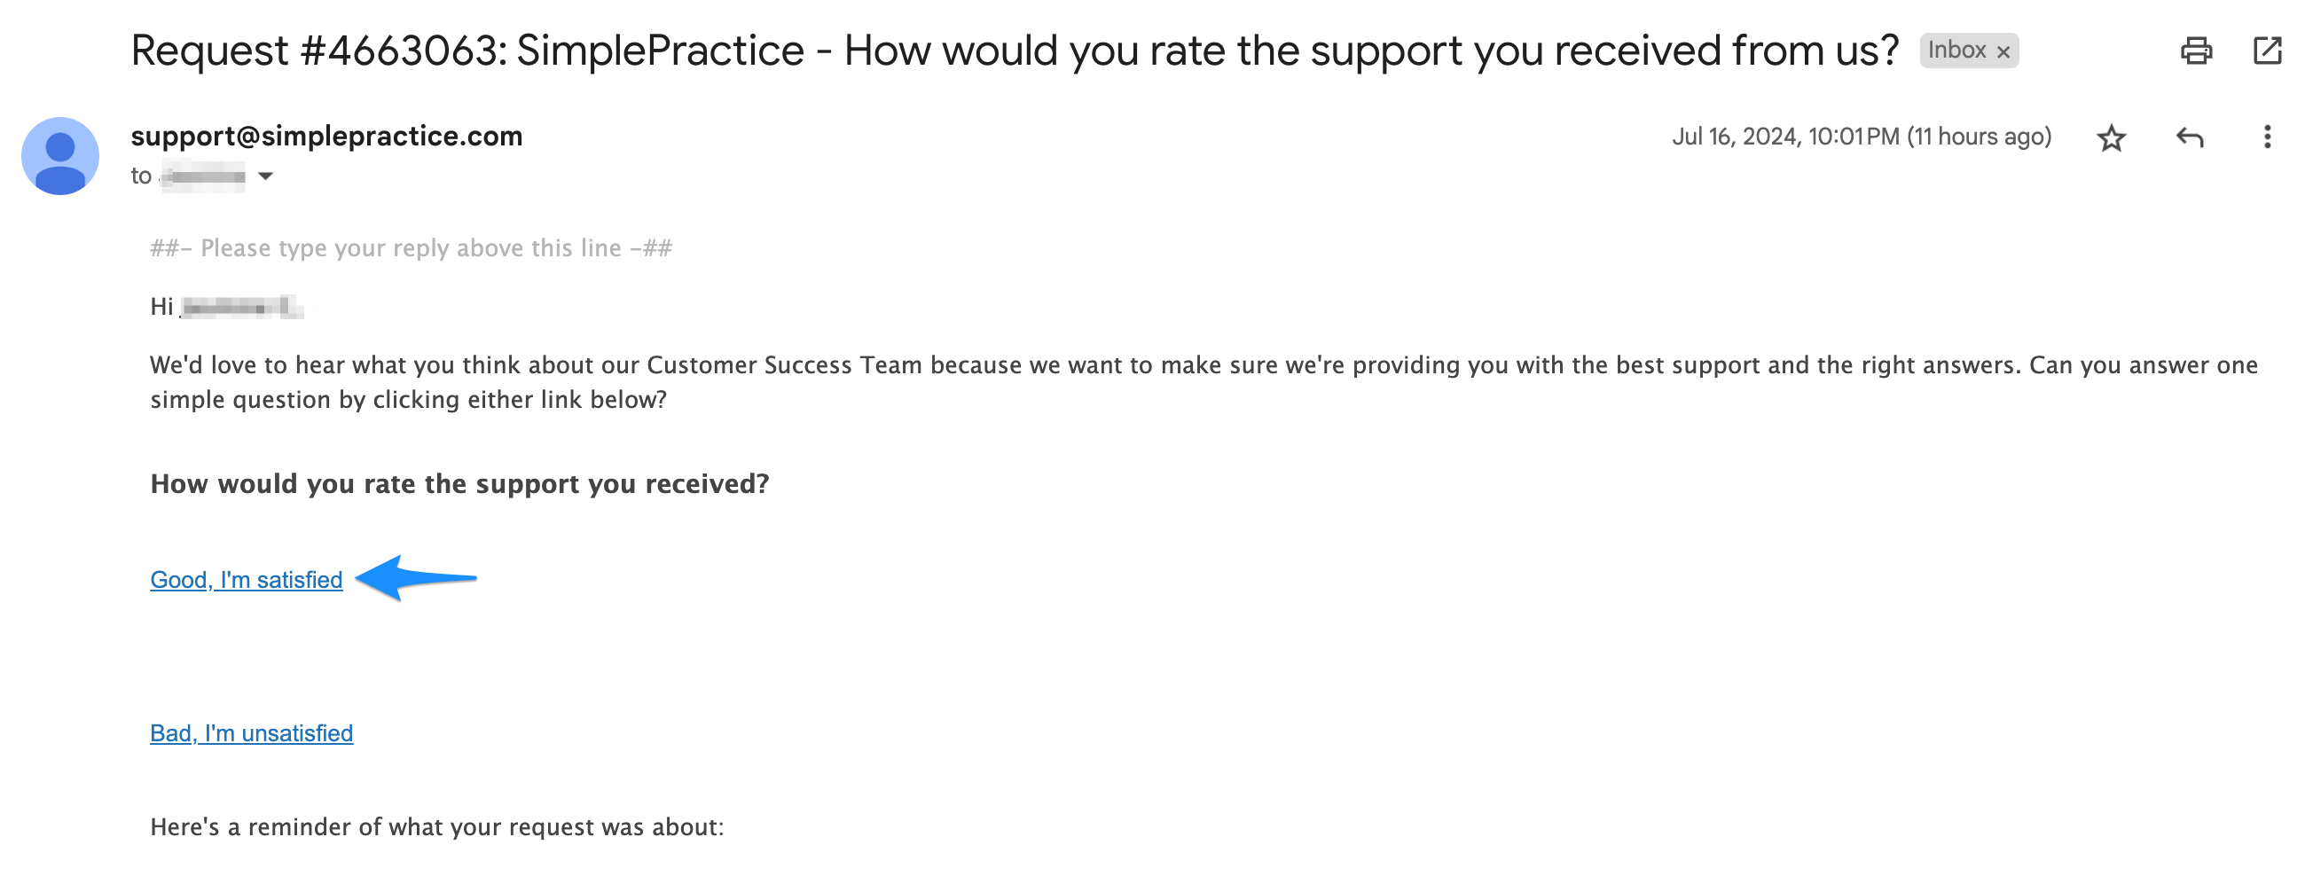Star this SimplePractice email
The image size is (2313, 892).
click(2111, 138)
